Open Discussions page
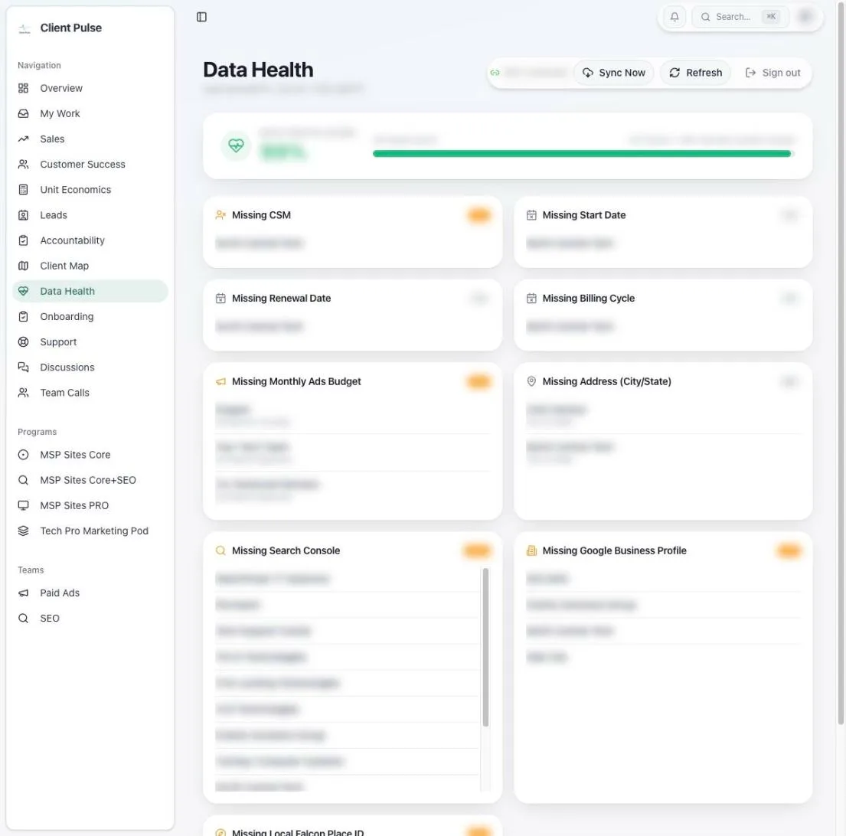Screen dimensions: 846x836 [90, 367]
